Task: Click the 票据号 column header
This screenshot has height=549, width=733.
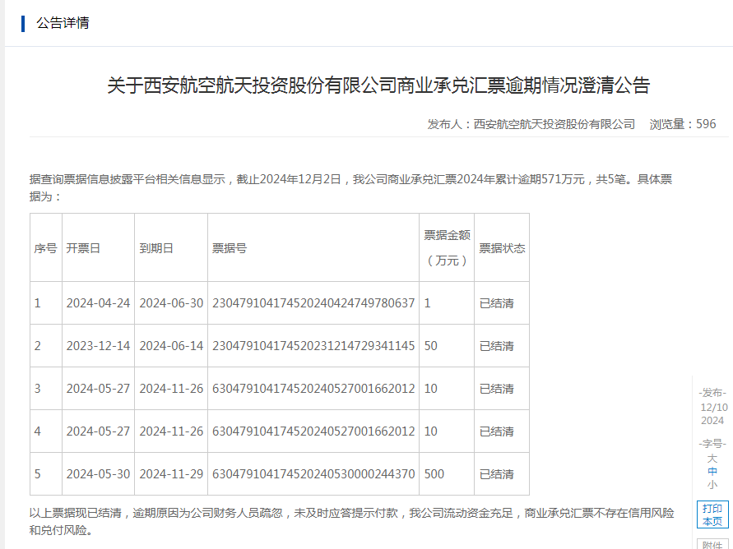Action: pos(230,248)
